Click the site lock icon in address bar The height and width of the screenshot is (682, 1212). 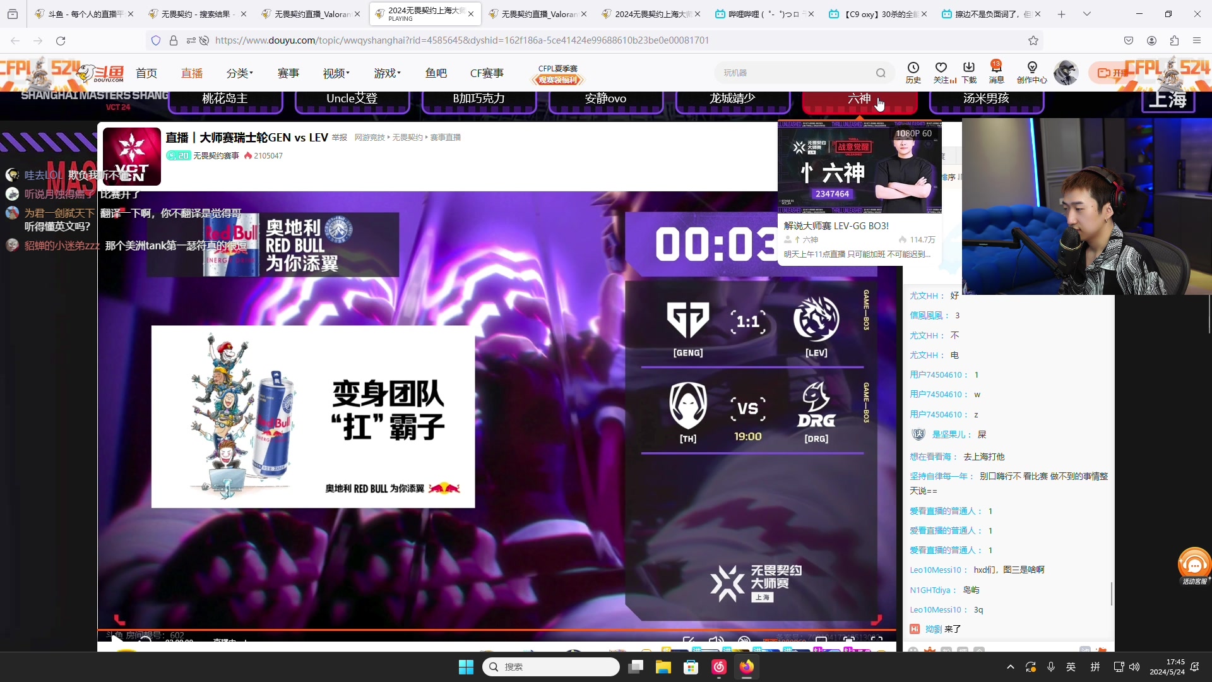click(x=174, y=40)
